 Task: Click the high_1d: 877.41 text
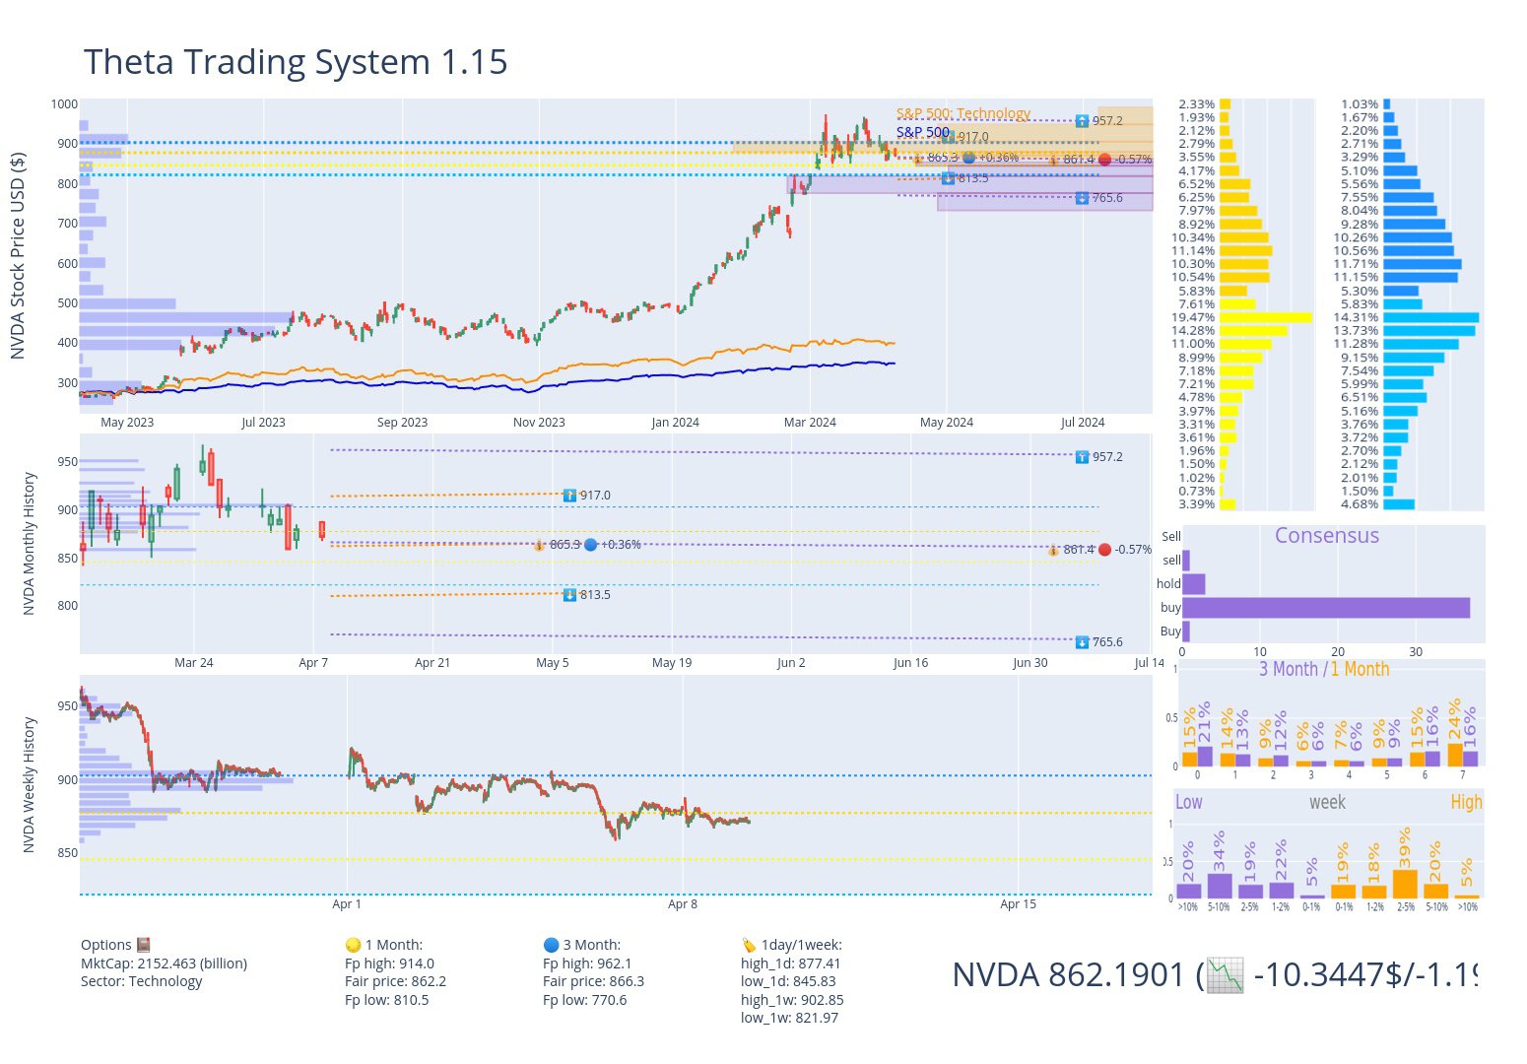point(791,964)
